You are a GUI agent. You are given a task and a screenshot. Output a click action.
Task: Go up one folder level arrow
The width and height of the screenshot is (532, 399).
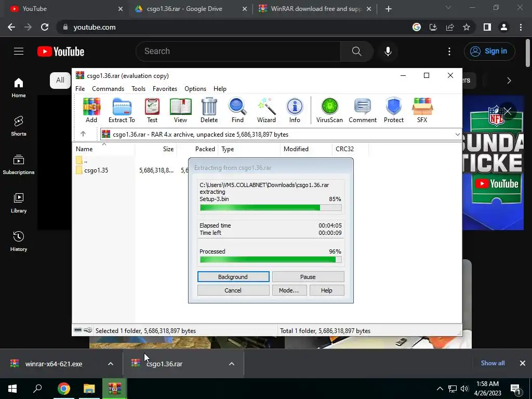point(83,134)
